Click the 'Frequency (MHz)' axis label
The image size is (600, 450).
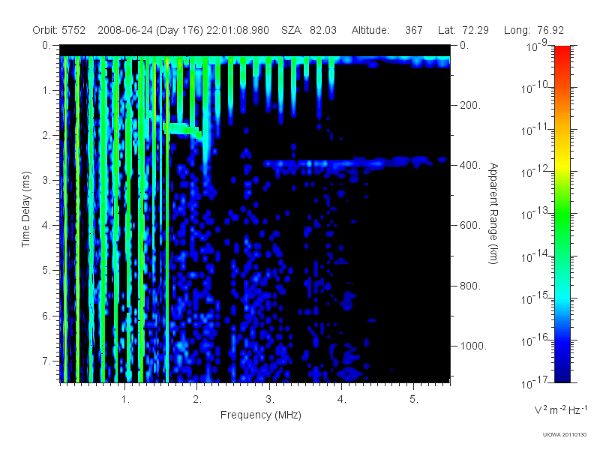pyautogui.click(x=260, y=415)
